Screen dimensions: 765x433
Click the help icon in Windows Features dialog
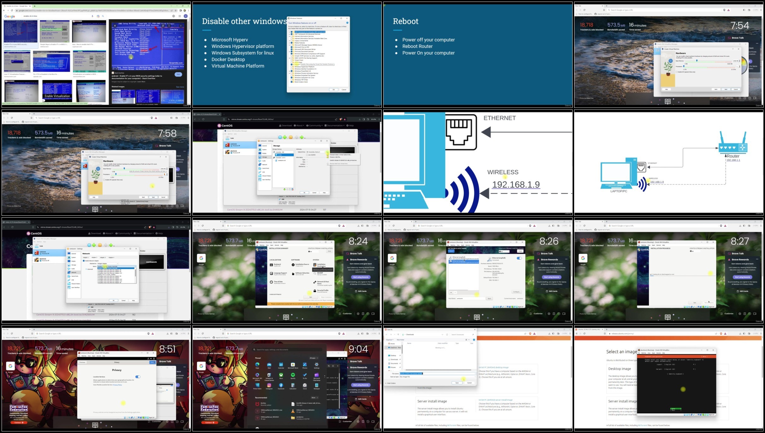pos(347,23)
